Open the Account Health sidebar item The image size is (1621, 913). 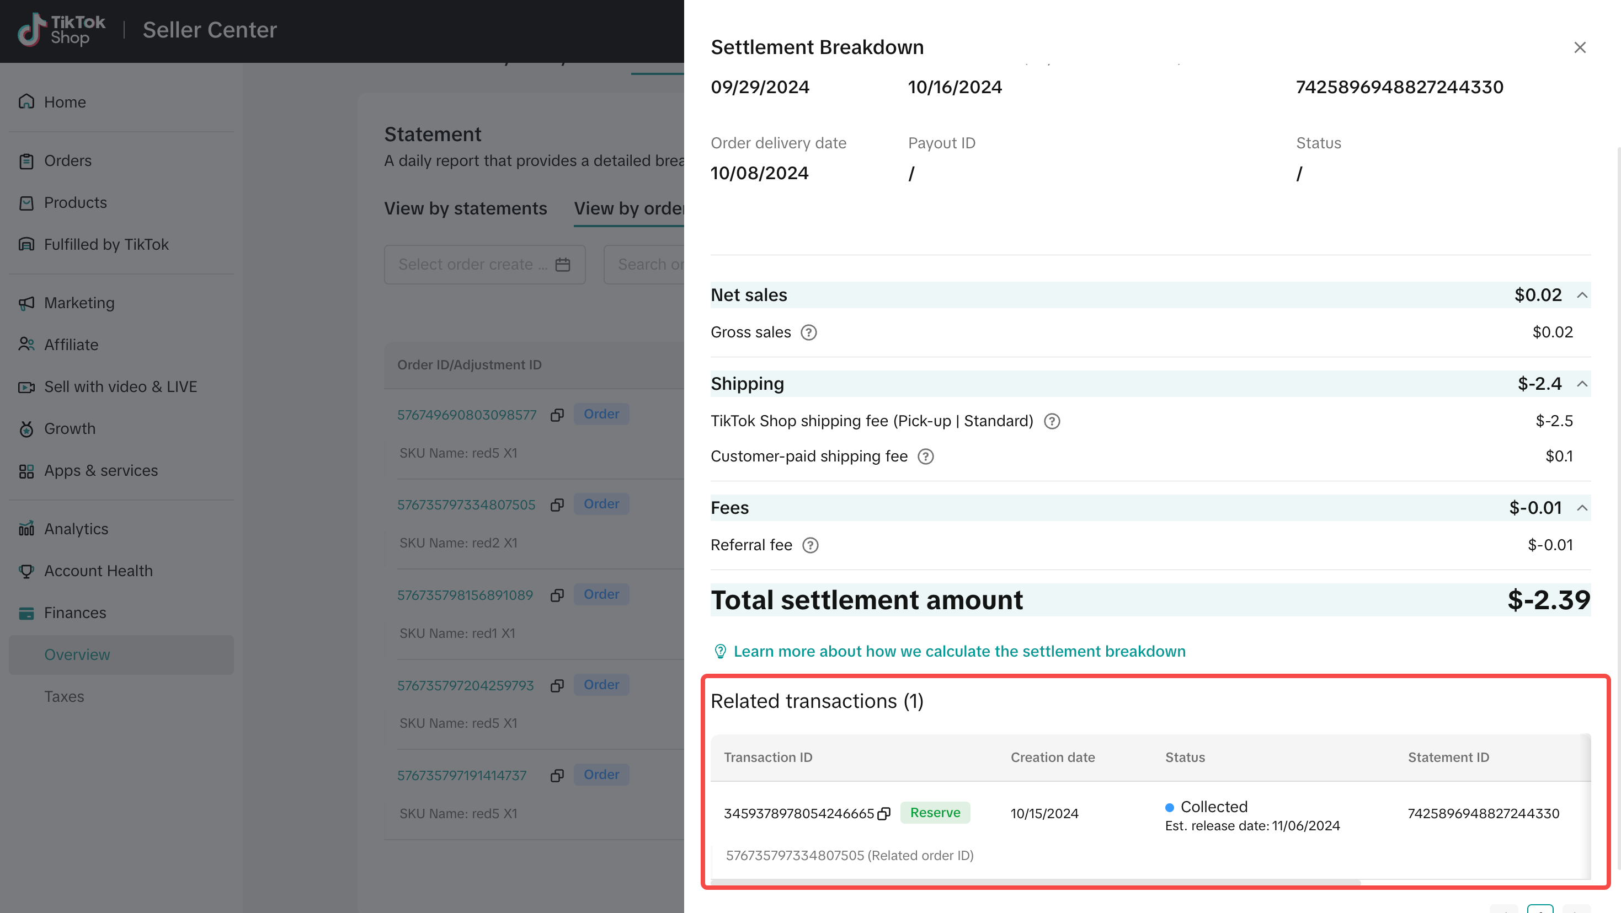[98, 571]
